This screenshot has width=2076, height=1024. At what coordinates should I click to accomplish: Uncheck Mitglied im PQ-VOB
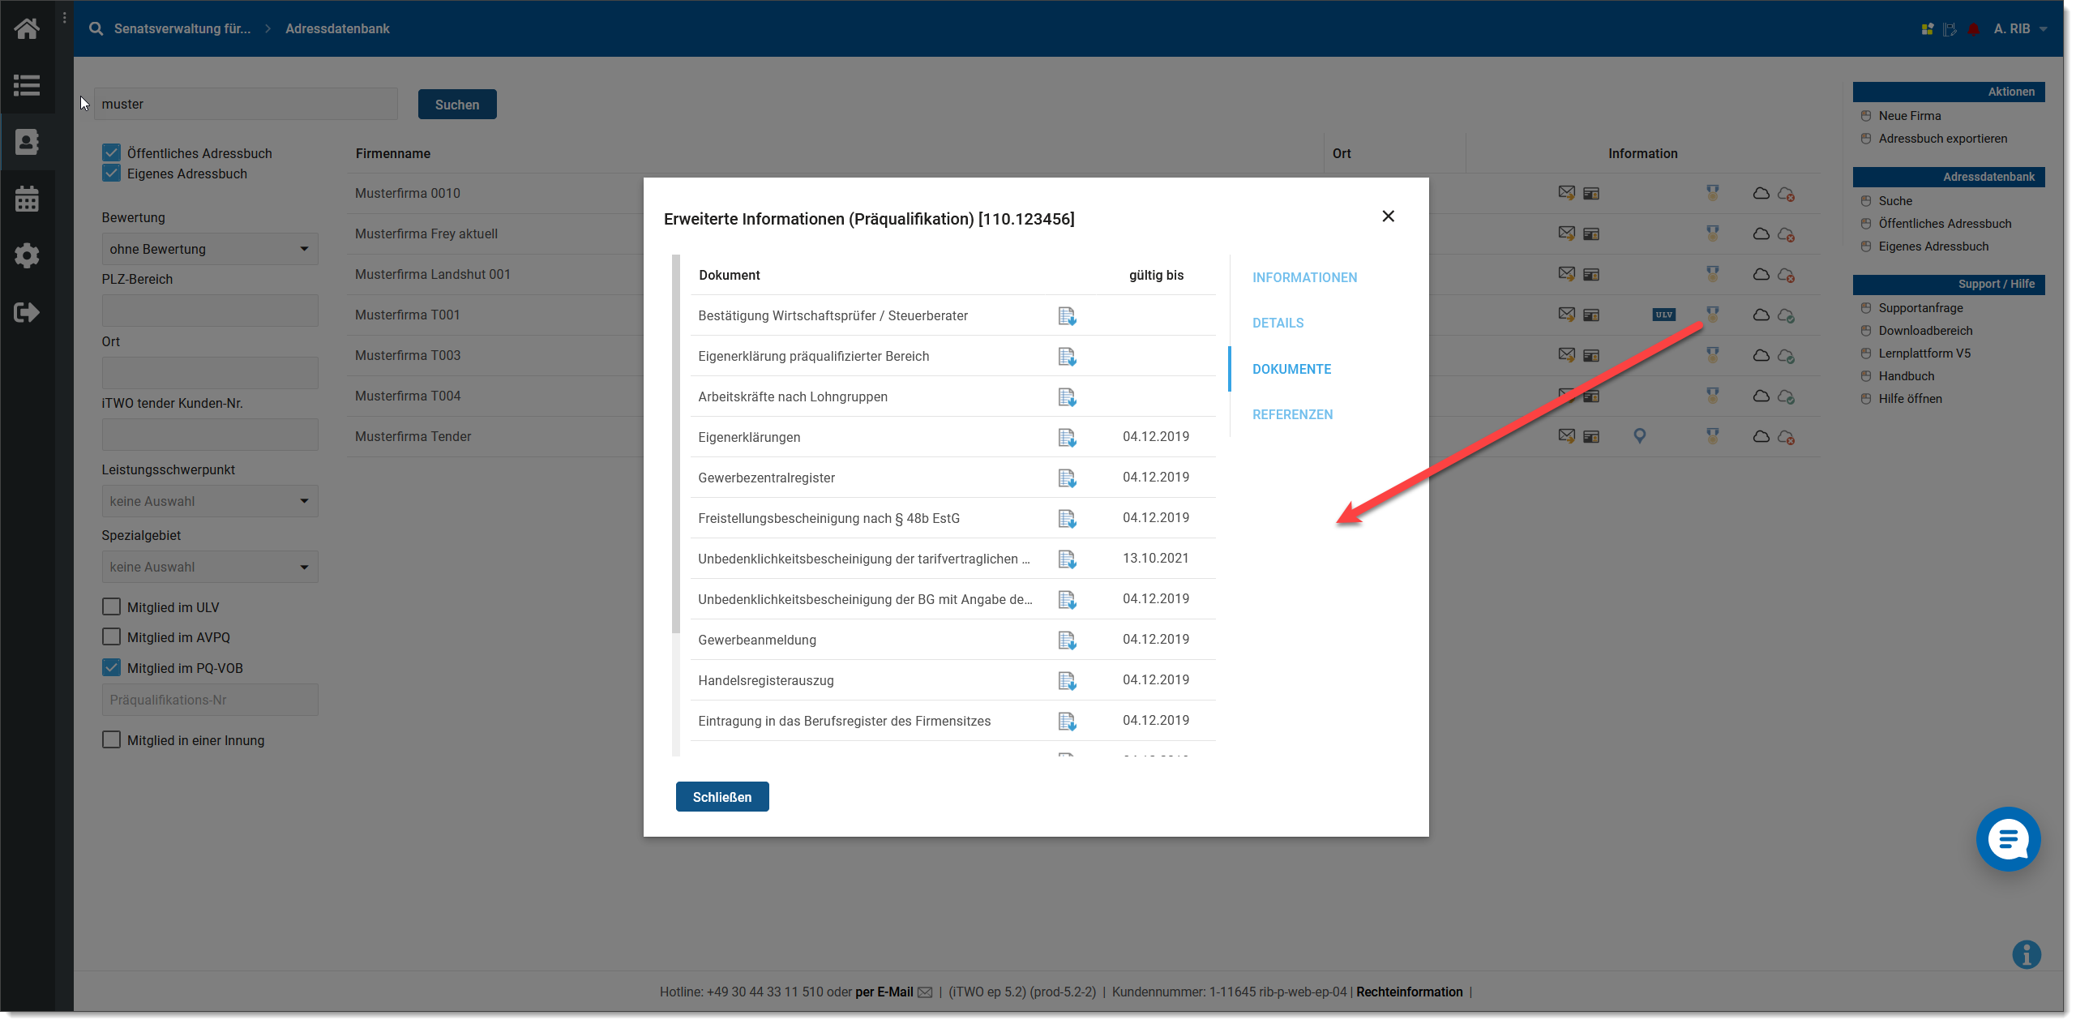[112, 668]
